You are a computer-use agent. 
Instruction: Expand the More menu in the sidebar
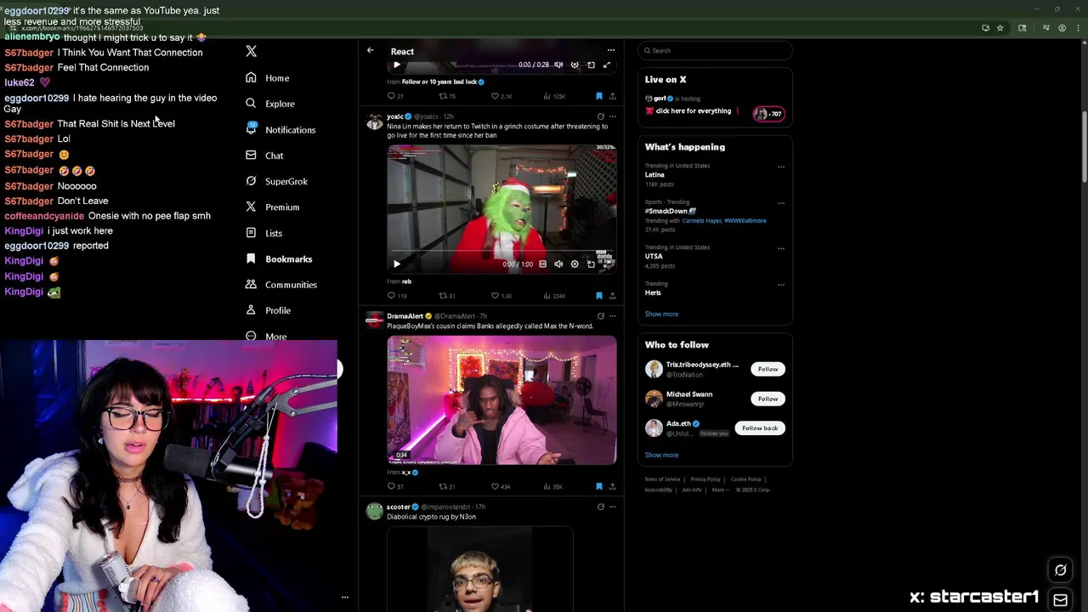[x=266, y=337]
